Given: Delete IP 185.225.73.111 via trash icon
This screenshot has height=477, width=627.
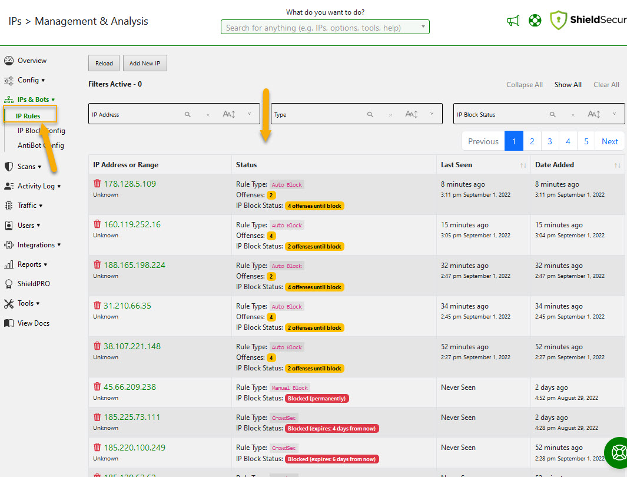Looking at the screenshot, I should [97, 417].
